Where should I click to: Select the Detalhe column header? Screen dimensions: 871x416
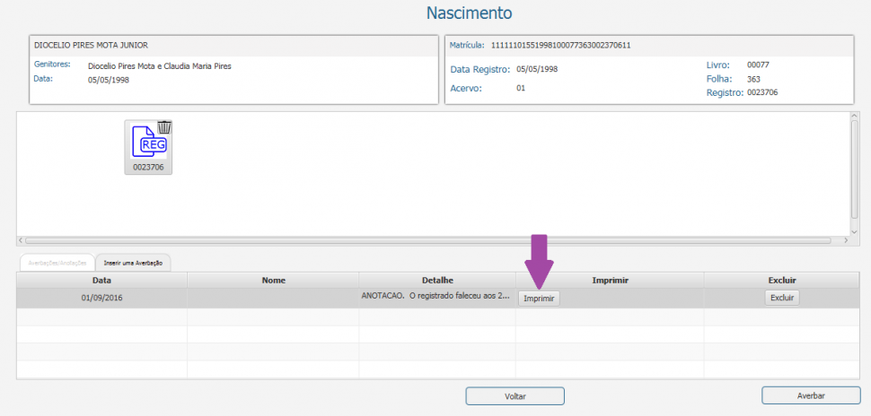coord(436,280)
